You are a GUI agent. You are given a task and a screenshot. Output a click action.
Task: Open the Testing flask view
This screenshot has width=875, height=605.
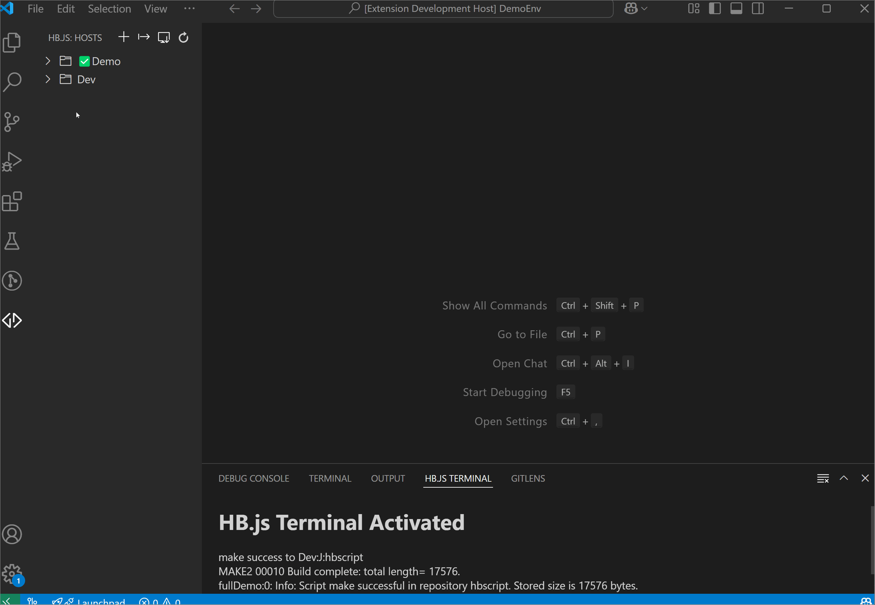[12, 241]
